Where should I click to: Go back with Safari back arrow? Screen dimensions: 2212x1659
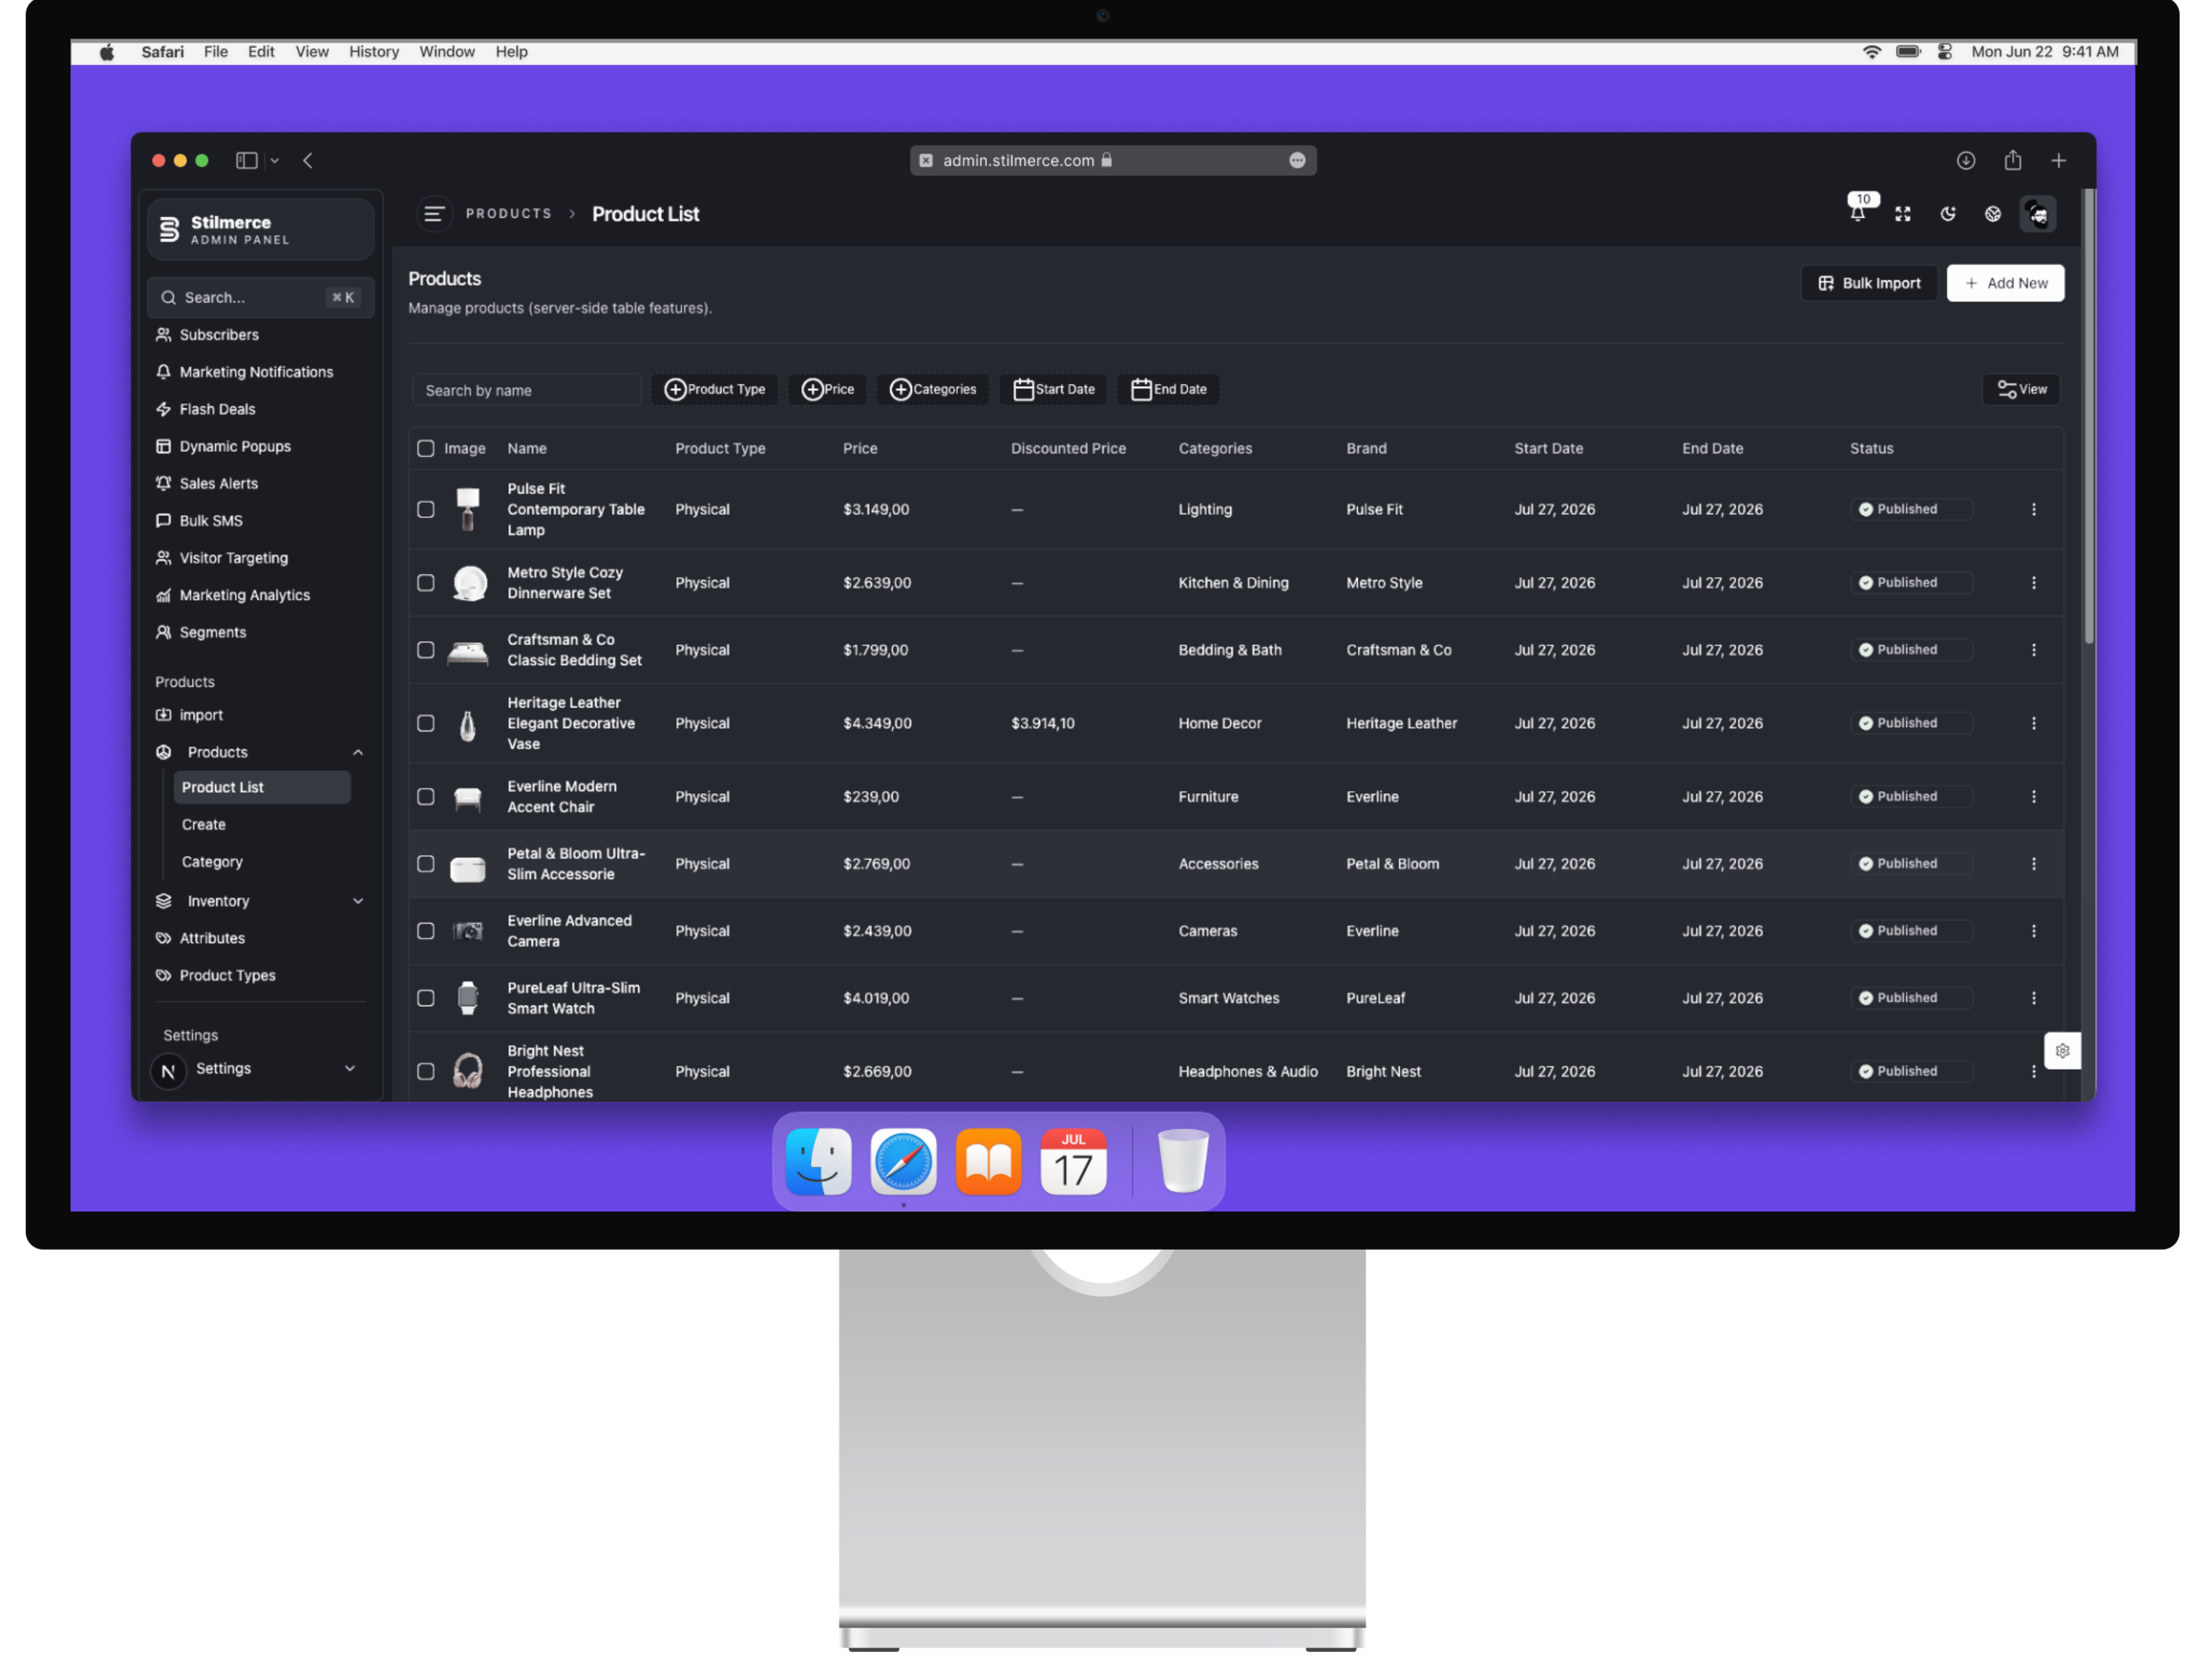(309, 161)
